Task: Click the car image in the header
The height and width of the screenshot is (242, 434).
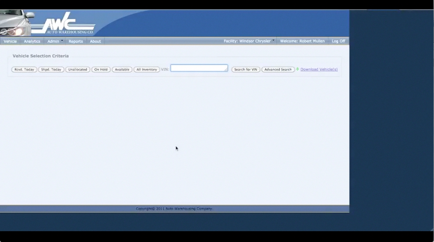Action: [16, 23]
